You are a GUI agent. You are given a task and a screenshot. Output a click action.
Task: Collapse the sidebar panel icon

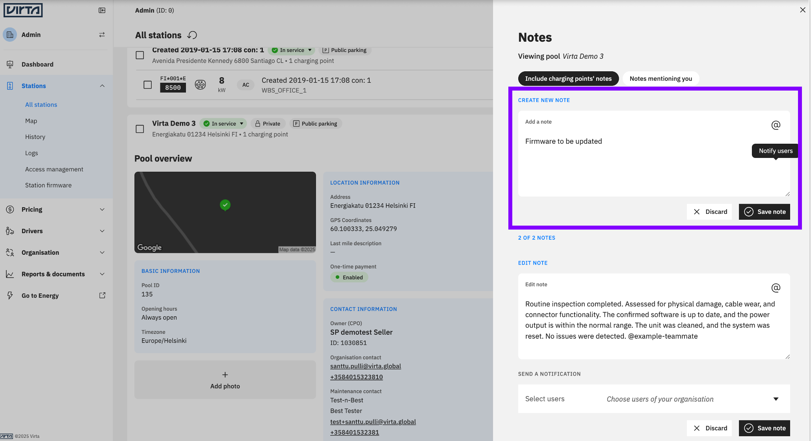(x=102, y=10)
